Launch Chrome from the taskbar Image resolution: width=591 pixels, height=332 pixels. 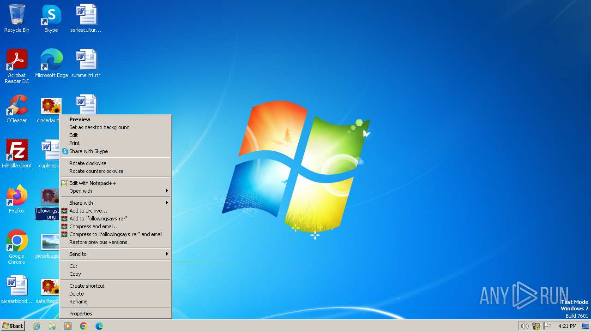[x=84, y=326]
